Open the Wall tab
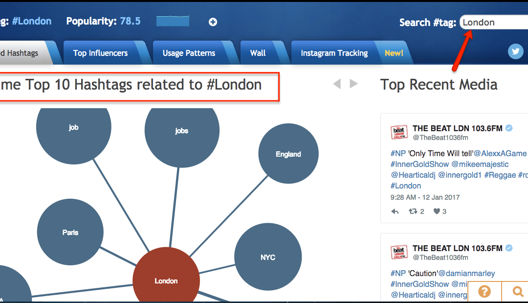This screenshot has height=303, width=528. tap(258, 53)
